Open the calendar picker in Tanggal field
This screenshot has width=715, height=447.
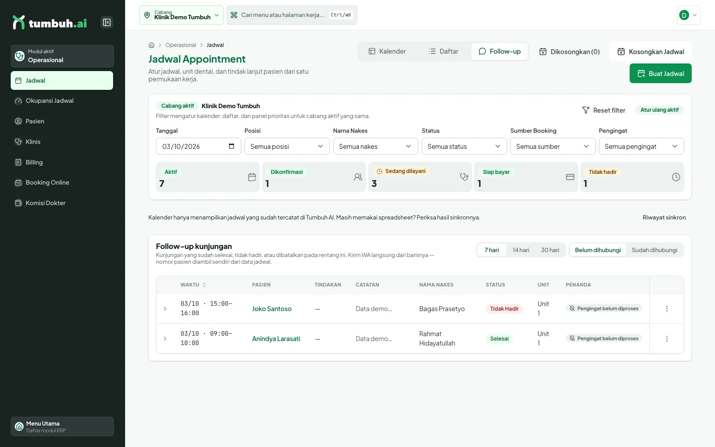pos(231,146)
